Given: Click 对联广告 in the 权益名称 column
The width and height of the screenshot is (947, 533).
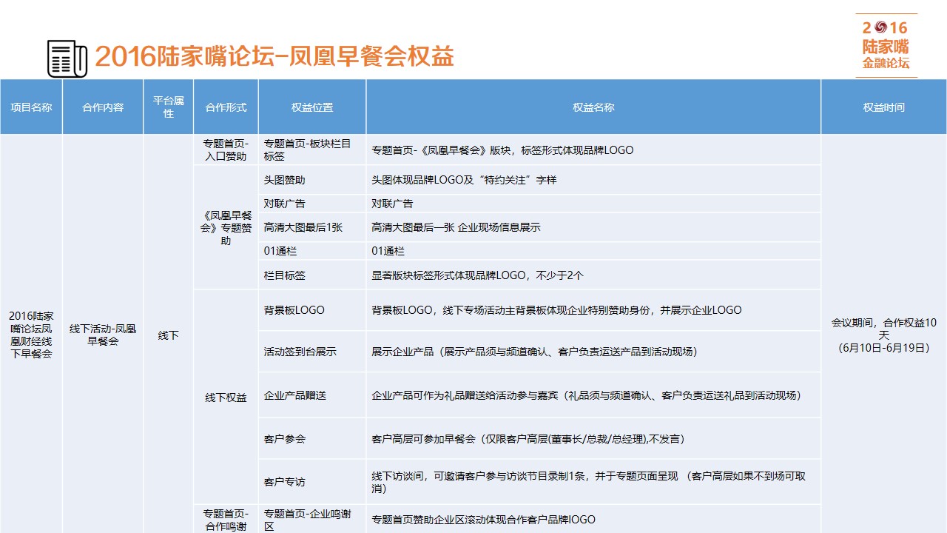Looking at the screenshot, I should [x=593, y=204].
